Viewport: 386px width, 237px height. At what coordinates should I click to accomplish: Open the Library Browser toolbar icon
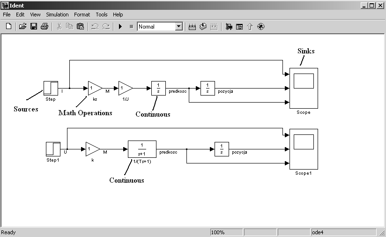coord(229,27)
